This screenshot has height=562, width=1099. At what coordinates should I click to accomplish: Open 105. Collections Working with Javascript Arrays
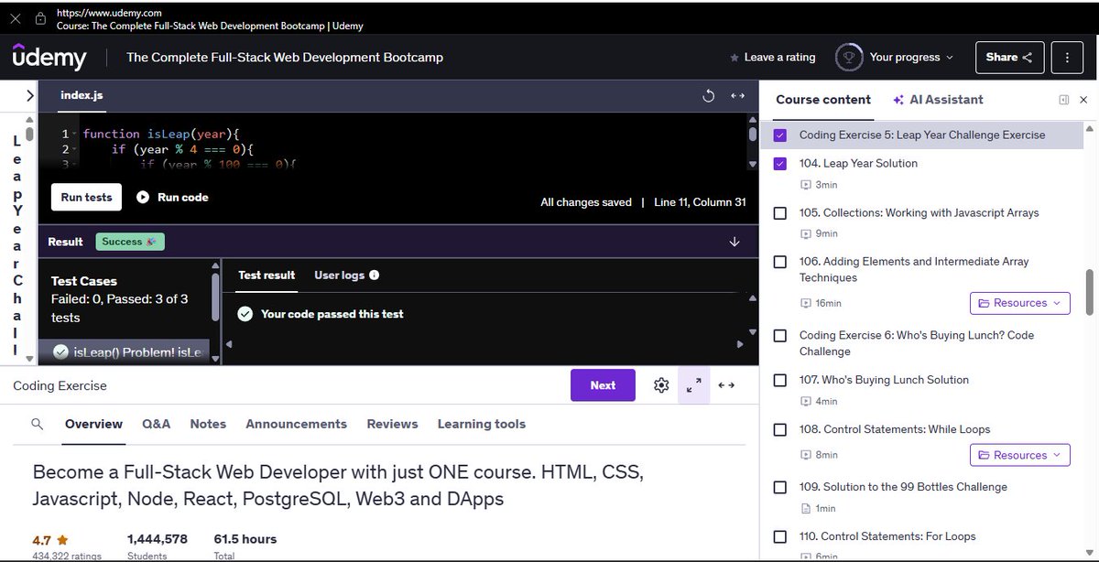pos(919,212)
